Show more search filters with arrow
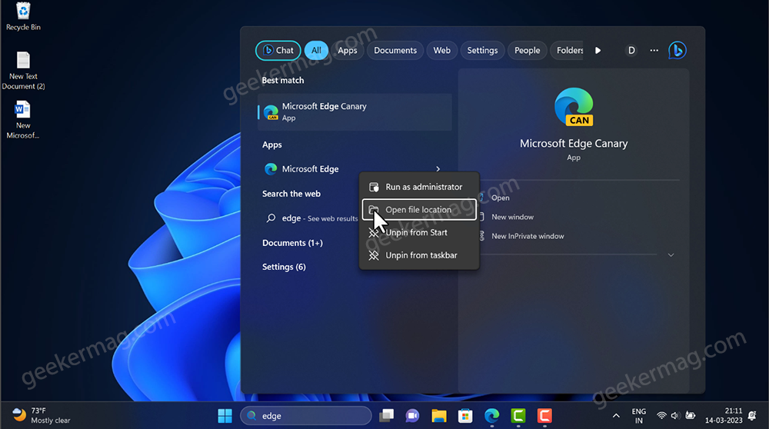The width and height of the screenshot is (769, 429). (598, 51)
